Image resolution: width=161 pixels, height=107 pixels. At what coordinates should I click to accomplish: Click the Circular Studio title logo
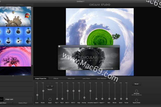(100, 5)
